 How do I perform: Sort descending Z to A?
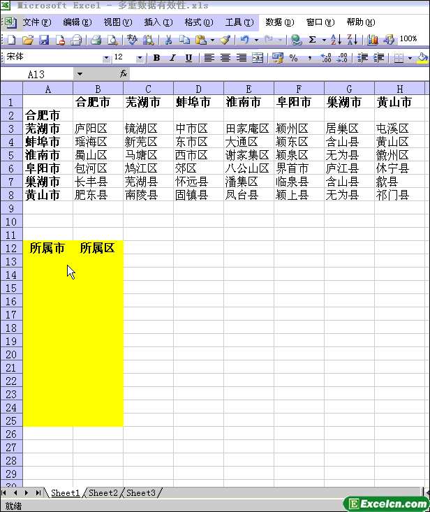[353, 40]
